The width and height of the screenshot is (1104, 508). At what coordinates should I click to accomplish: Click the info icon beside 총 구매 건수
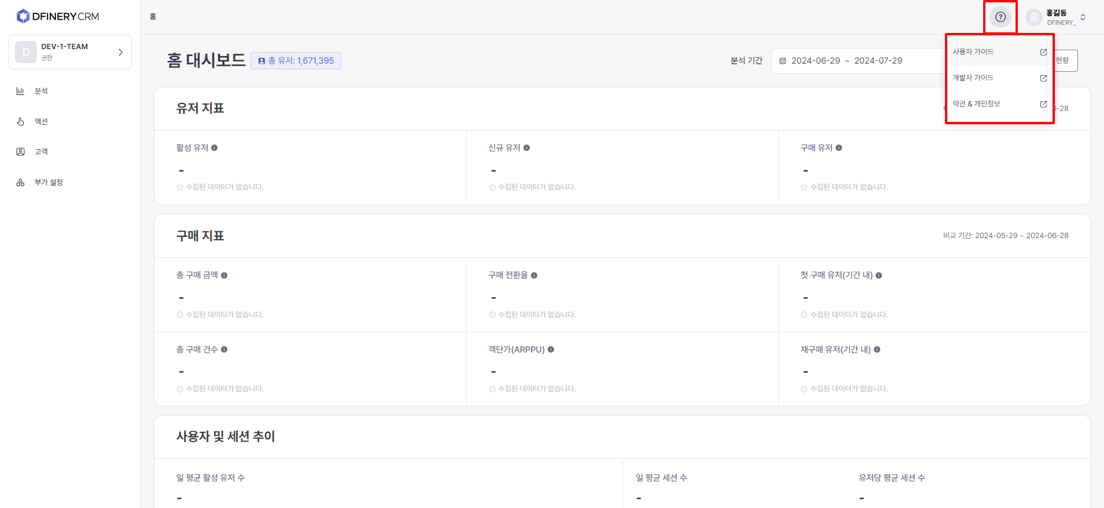(224, 350)
